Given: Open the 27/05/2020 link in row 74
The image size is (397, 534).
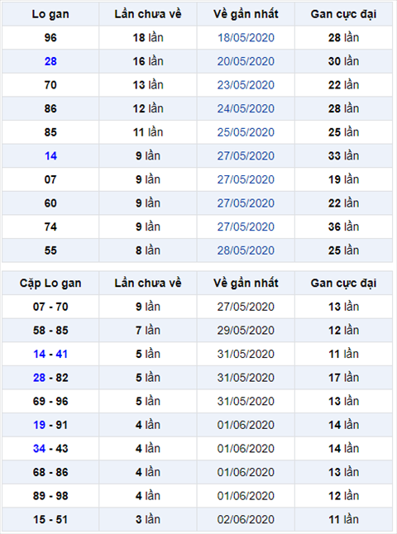Looking at the screenshot, I should tap(246, 226).
